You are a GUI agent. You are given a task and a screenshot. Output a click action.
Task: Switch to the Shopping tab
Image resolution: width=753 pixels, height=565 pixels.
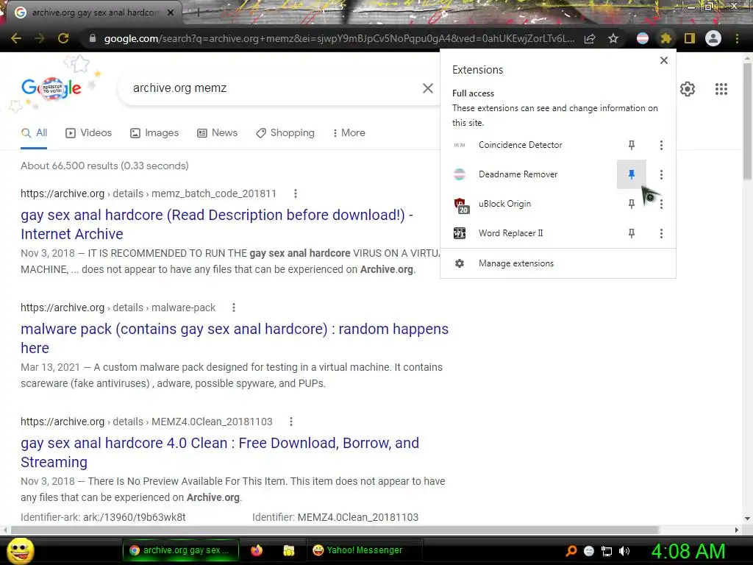click(x=285, y=133)
